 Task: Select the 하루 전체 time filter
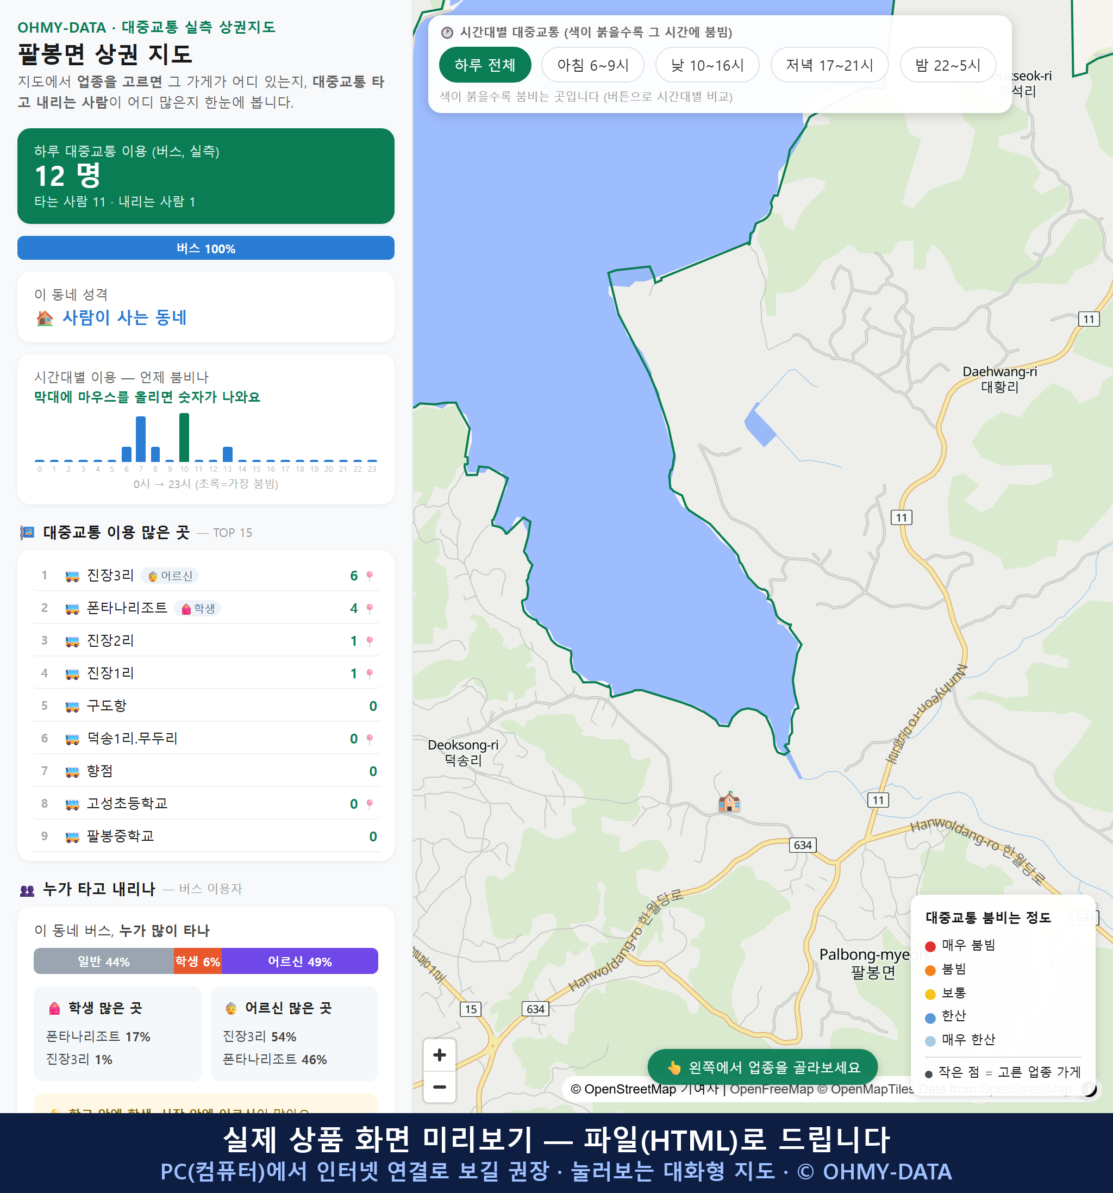coord(485,65)
